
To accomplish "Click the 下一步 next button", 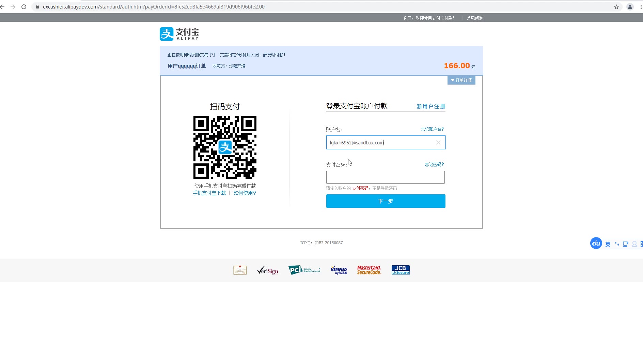I will (386, 201).
